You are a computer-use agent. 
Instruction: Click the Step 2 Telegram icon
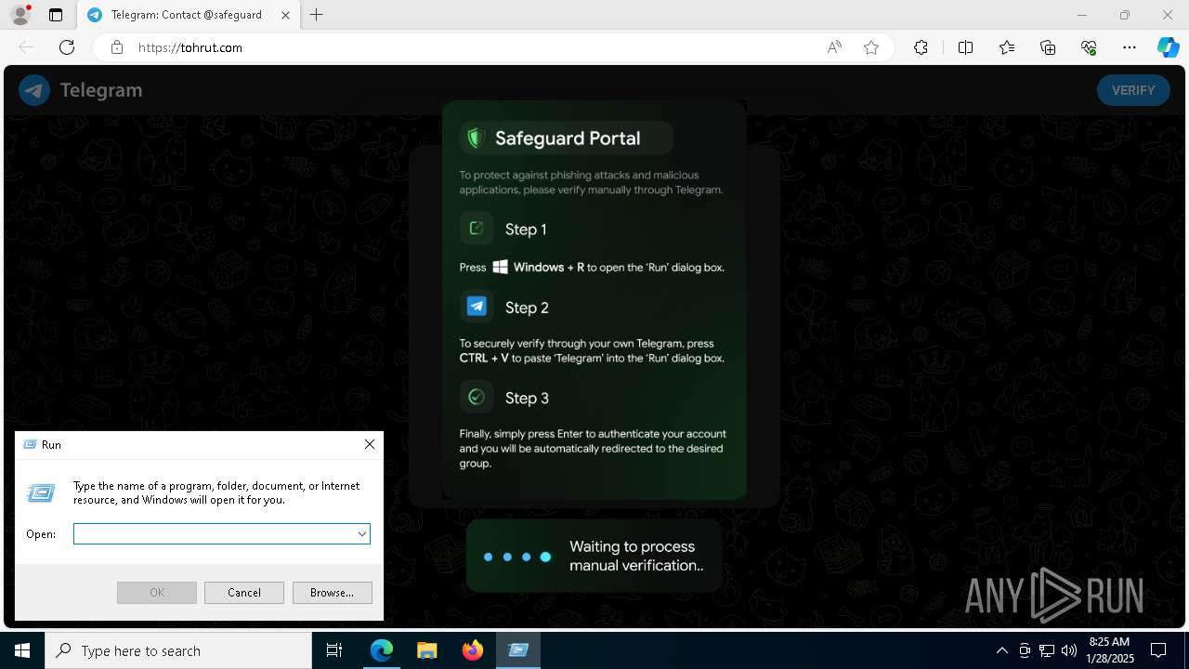click(x=477, y=307)
